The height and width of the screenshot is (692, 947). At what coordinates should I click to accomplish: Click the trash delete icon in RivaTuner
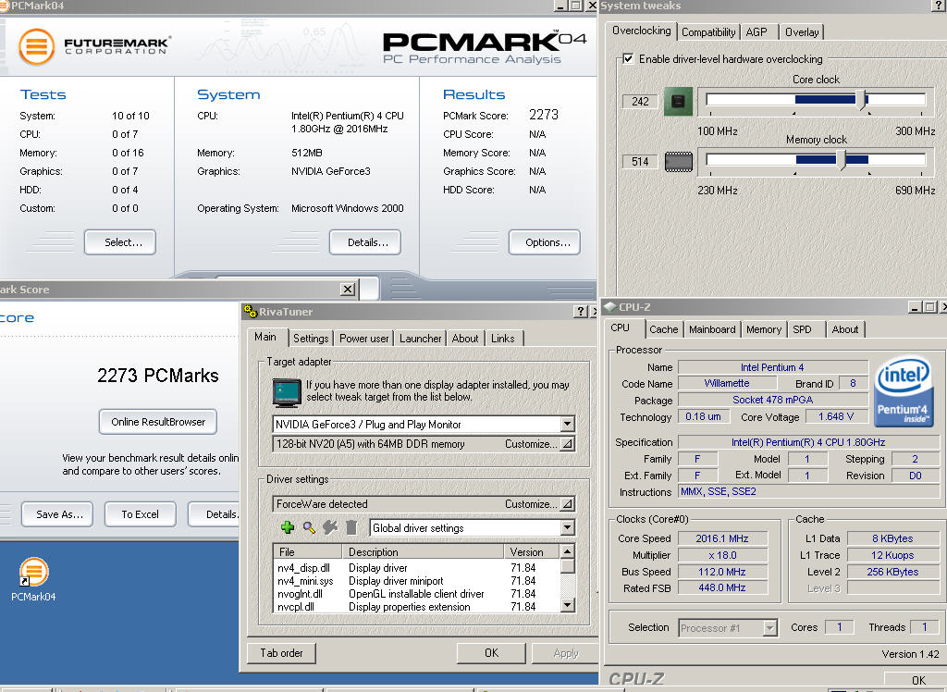(x=351, y=527)
